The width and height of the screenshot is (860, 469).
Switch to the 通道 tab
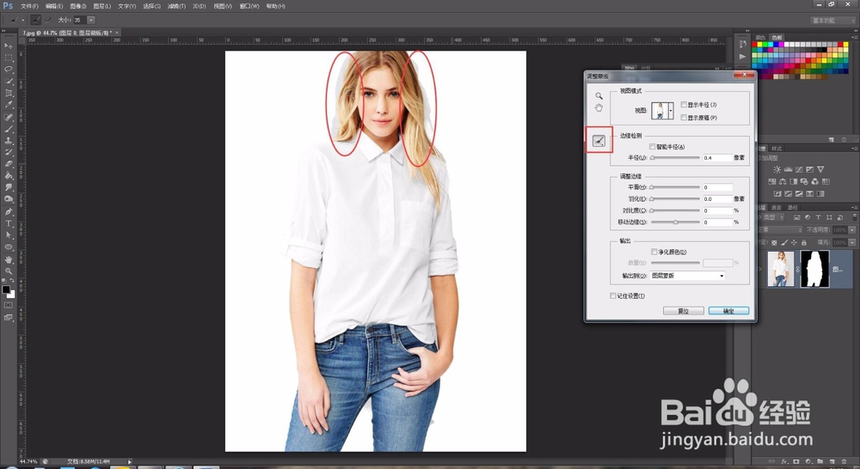[777, 208]
